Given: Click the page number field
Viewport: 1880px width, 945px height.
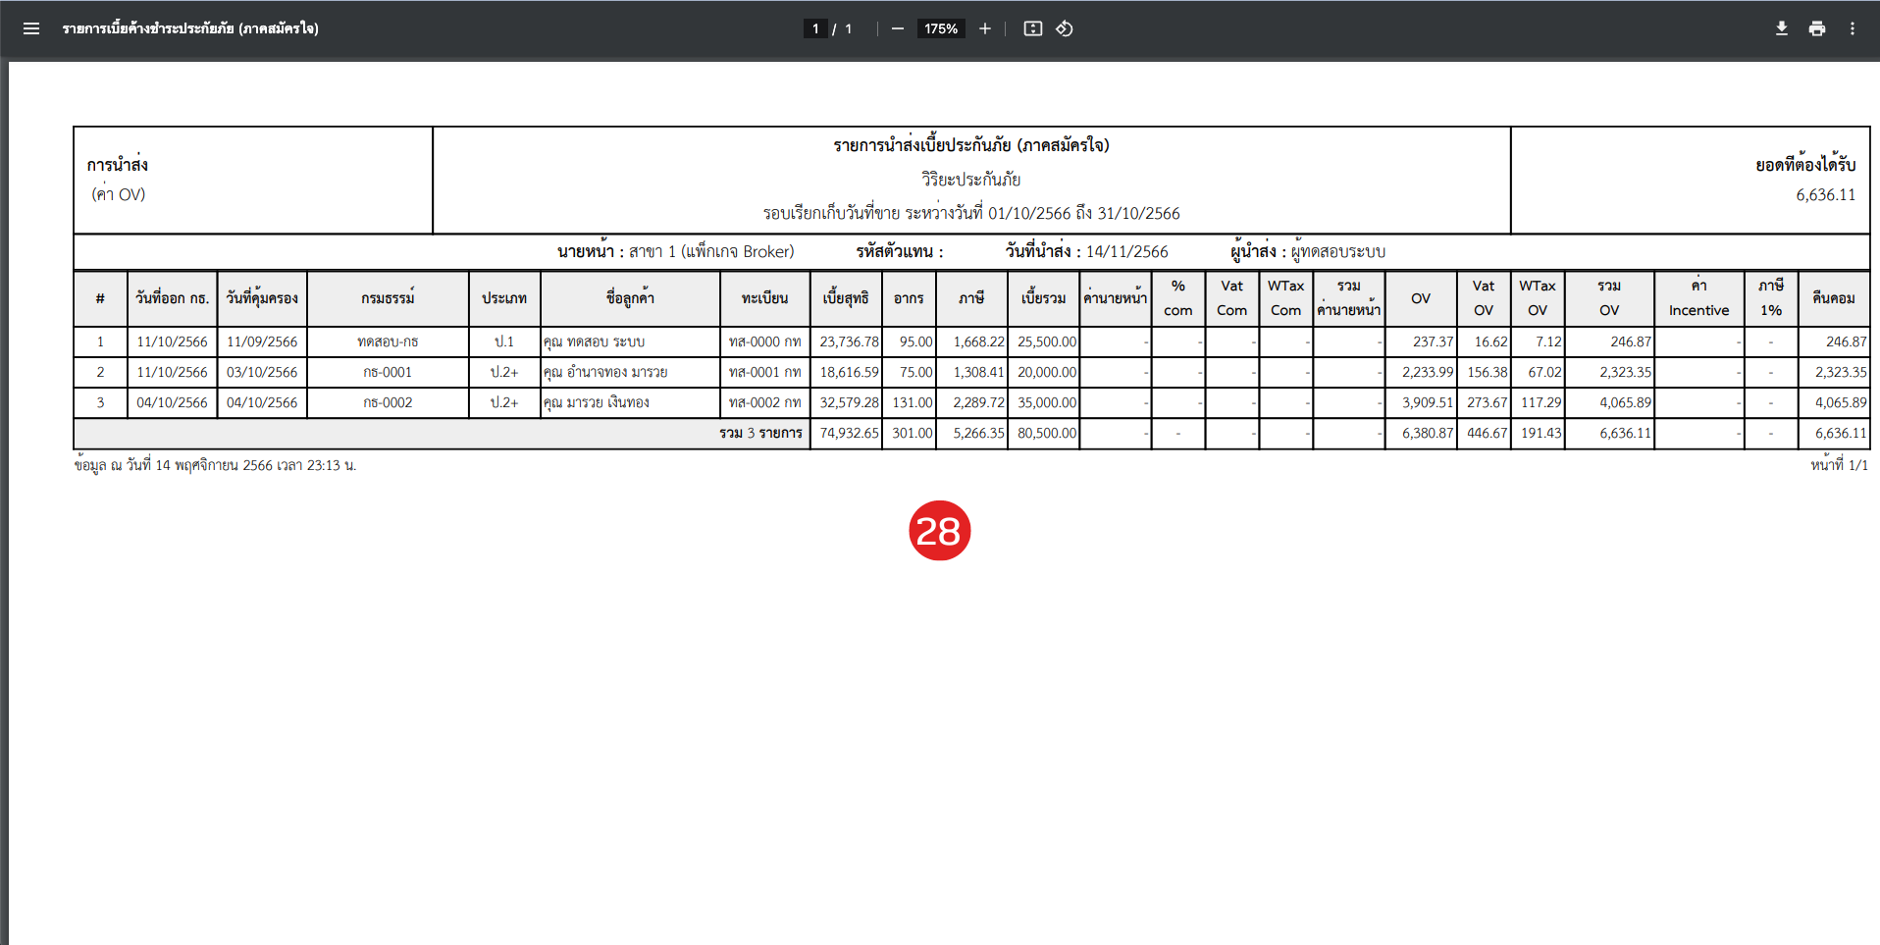Looking at the screenshot, I should (x=815, y=28).
